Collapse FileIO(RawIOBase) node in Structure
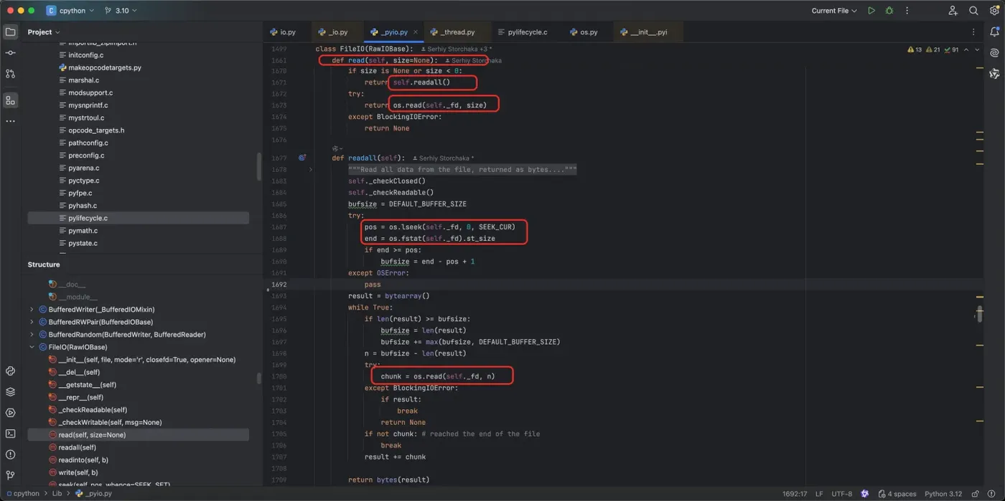This screenshot has width=1005, height=501. click(x=32, y=347)
